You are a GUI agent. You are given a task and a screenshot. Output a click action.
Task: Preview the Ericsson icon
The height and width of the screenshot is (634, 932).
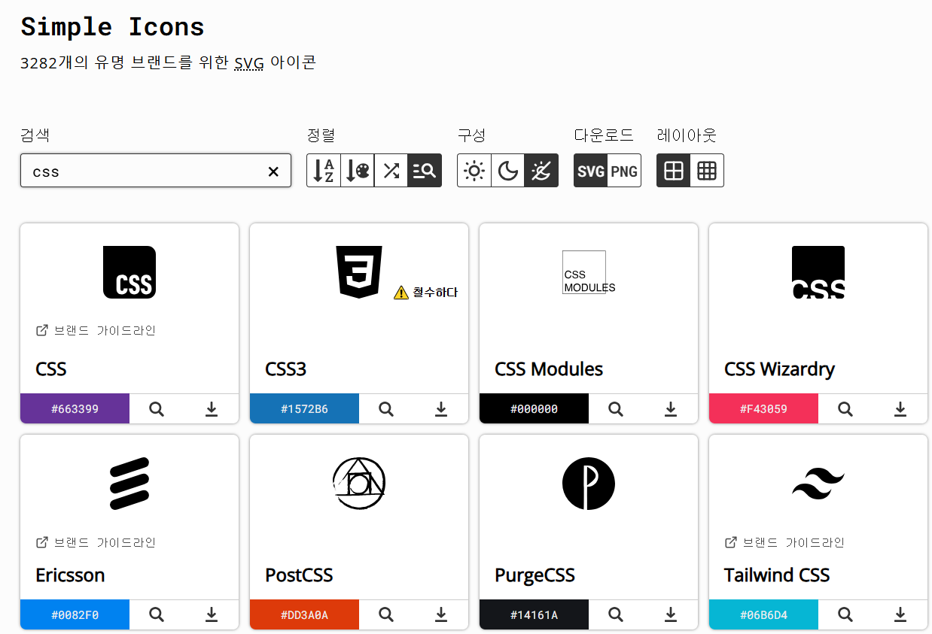tap(157, 614)
